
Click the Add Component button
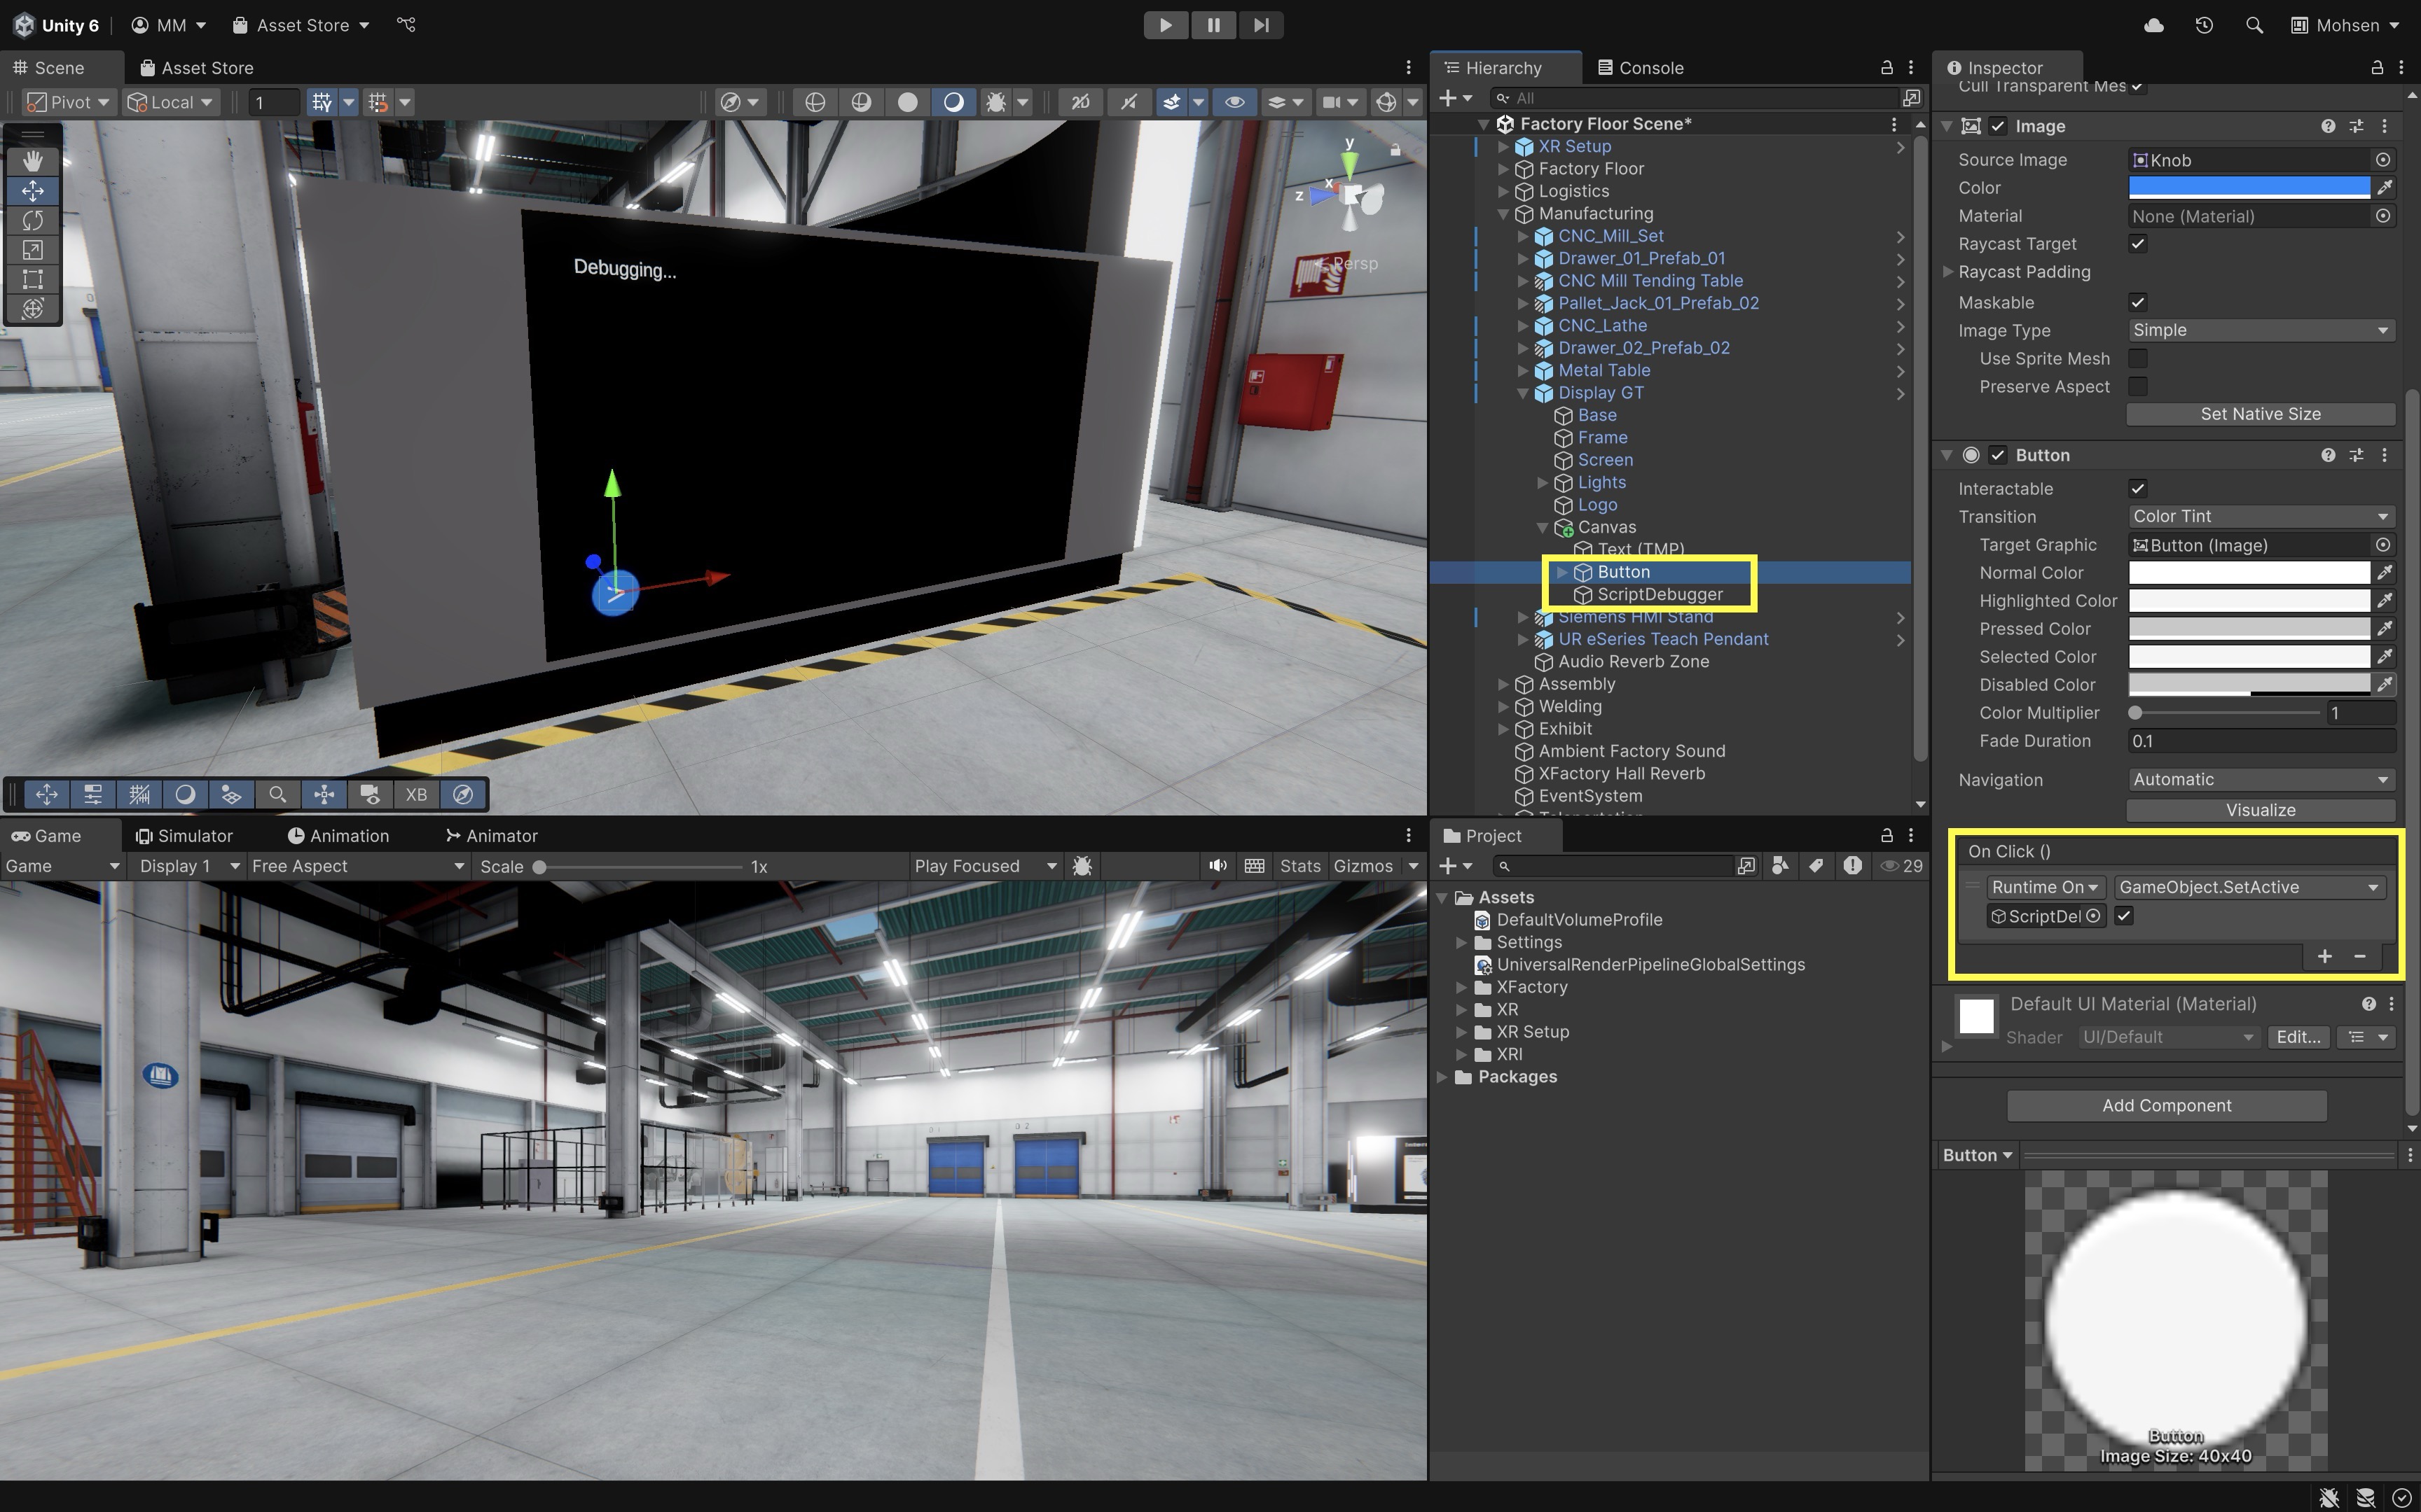tap(2166, 1105)
